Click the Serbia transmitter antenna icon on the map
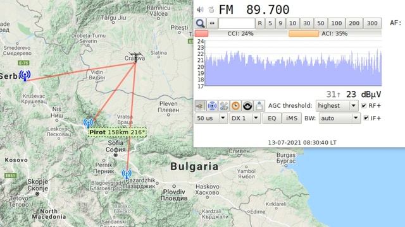The height and width of the screenshot is (227, 405). [25, 76]
